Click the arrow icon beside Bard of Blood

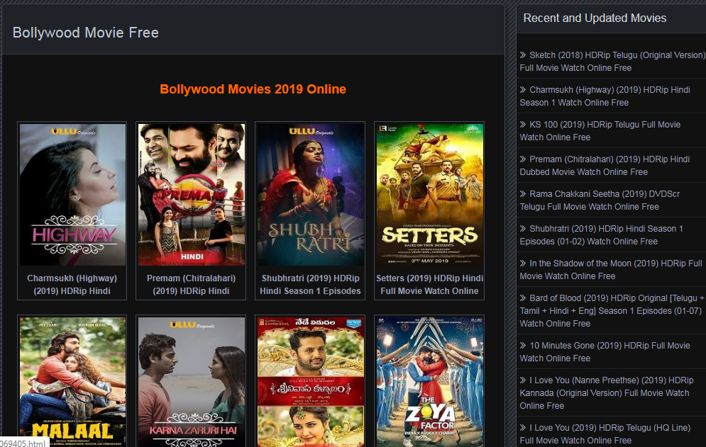[x=523, y=298]
